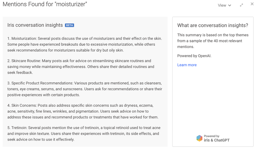Click the iris hexagon logo

coord(199,138)
